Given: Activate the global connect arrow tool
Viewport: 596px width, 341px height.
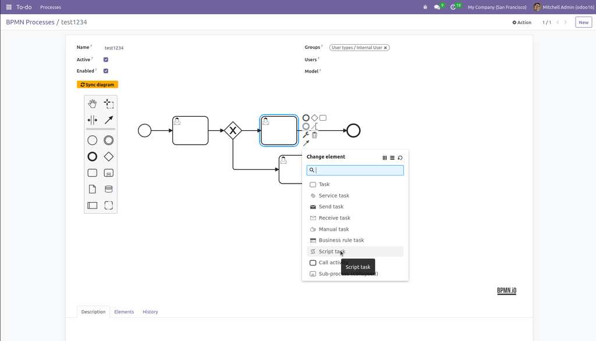Looking at the screenshot, I should [109, 120].
